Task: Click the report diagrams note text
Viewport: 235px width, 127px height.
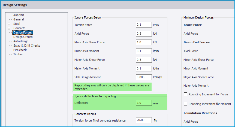Action: tap(112, 87)
